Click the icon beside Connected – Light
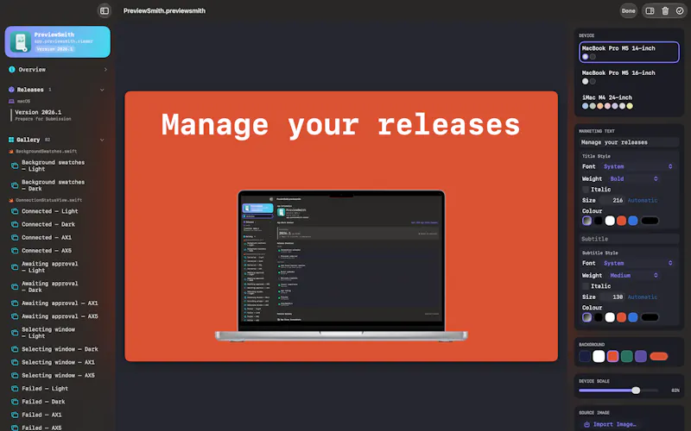Screen dimensions: 691x431 point(15,211)
